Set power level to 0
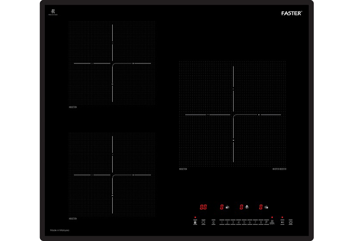The width and height of the screenshot is (348, 241). coord(214,222)
